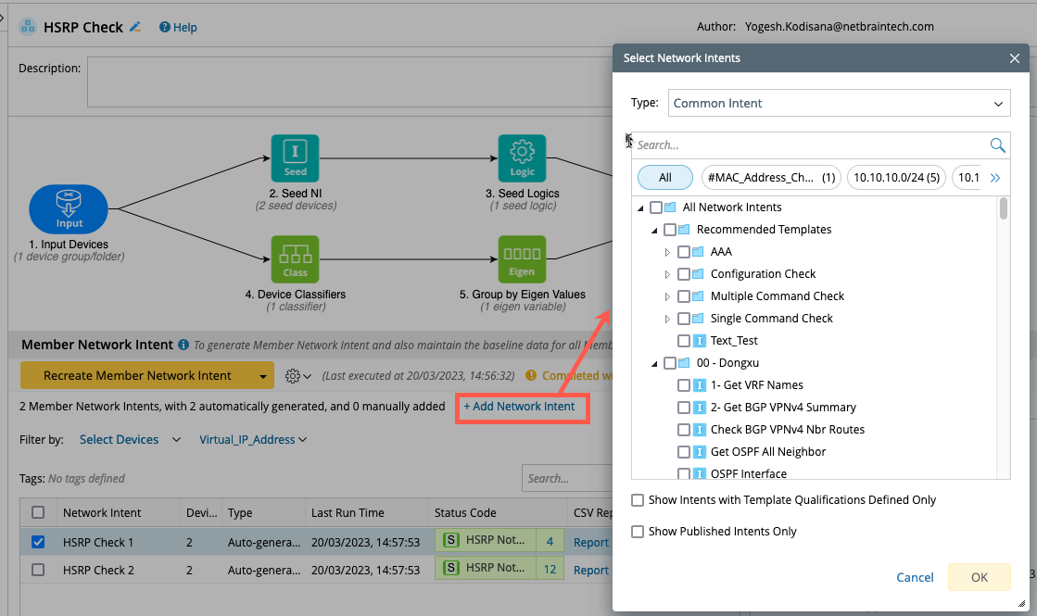Select the Seed NI node icon
The height and width of the screenshot is (616, 1037).
295,158
